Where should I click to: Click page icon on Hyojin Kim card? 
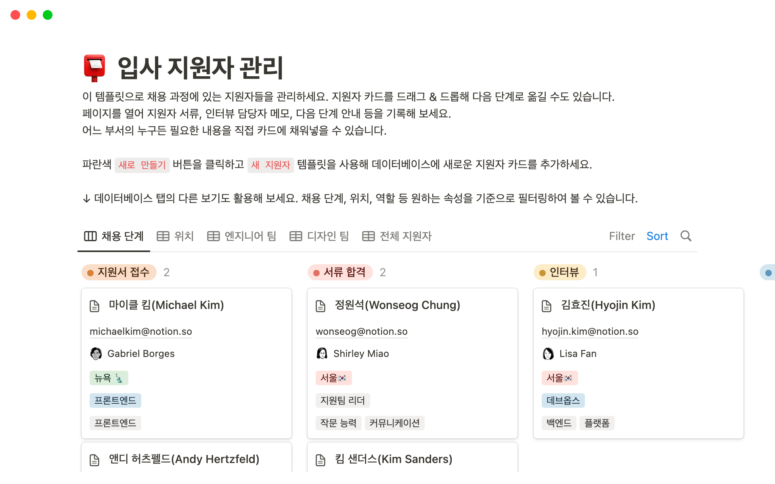click(x=547, y=306)
